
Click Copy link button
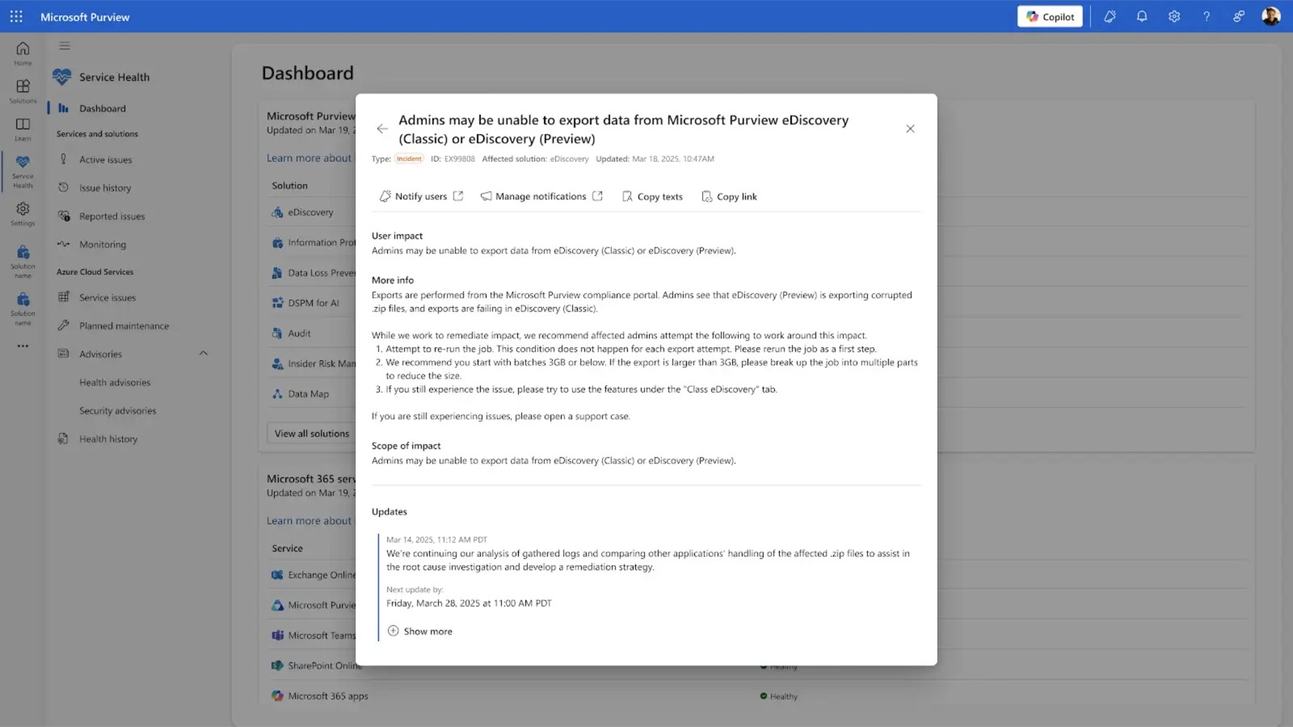729,196
